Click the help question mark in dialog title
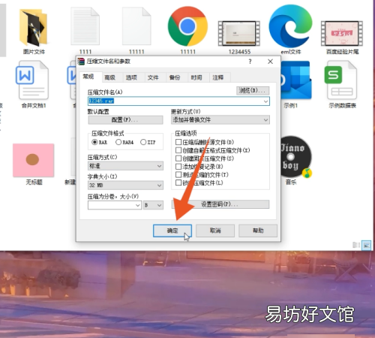 coord(250,62)
